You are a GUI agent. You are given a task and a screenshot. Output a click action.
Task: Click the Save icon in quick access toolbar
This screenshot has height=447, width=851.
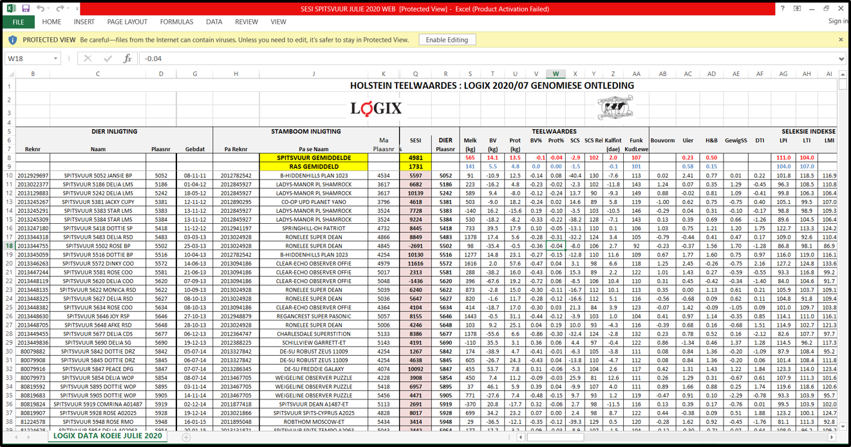tap(26, 8)
